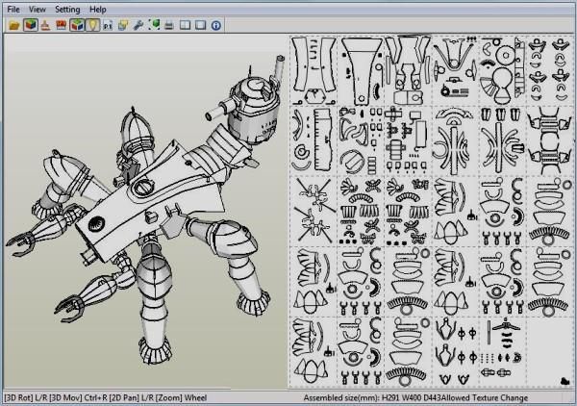Switch to split two-pane window layout icon
The width and height of the screenshot is (577, 406).
(x=185, y=25)
